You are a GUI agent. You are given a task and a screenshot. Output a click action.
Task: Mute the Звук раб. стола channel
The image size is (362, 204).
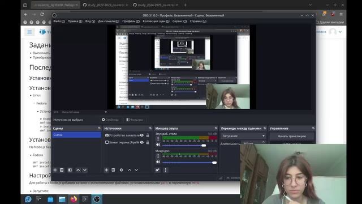pyautogui.click(x=158, y=145)
